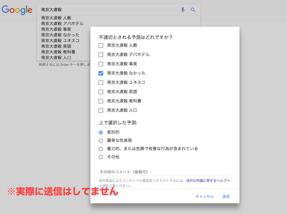
Task: Click the その他のコメント input field
Action: point(164,172)
